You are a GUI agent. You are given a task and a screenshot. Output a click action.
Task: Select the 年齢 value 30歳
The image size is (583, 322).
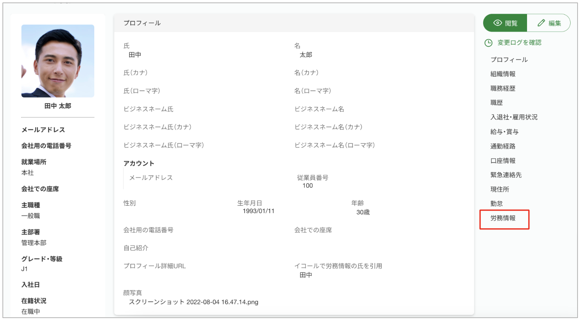363,212
